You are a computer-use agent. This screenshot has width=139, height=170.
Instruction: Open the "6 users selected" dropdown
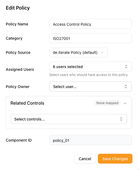pyautogui.click(x=90, y=67)
